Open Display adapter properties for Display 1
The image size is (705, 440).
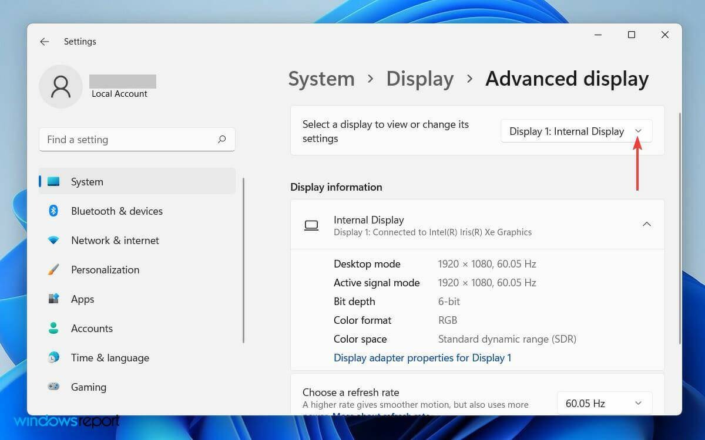tap(422, 358)
